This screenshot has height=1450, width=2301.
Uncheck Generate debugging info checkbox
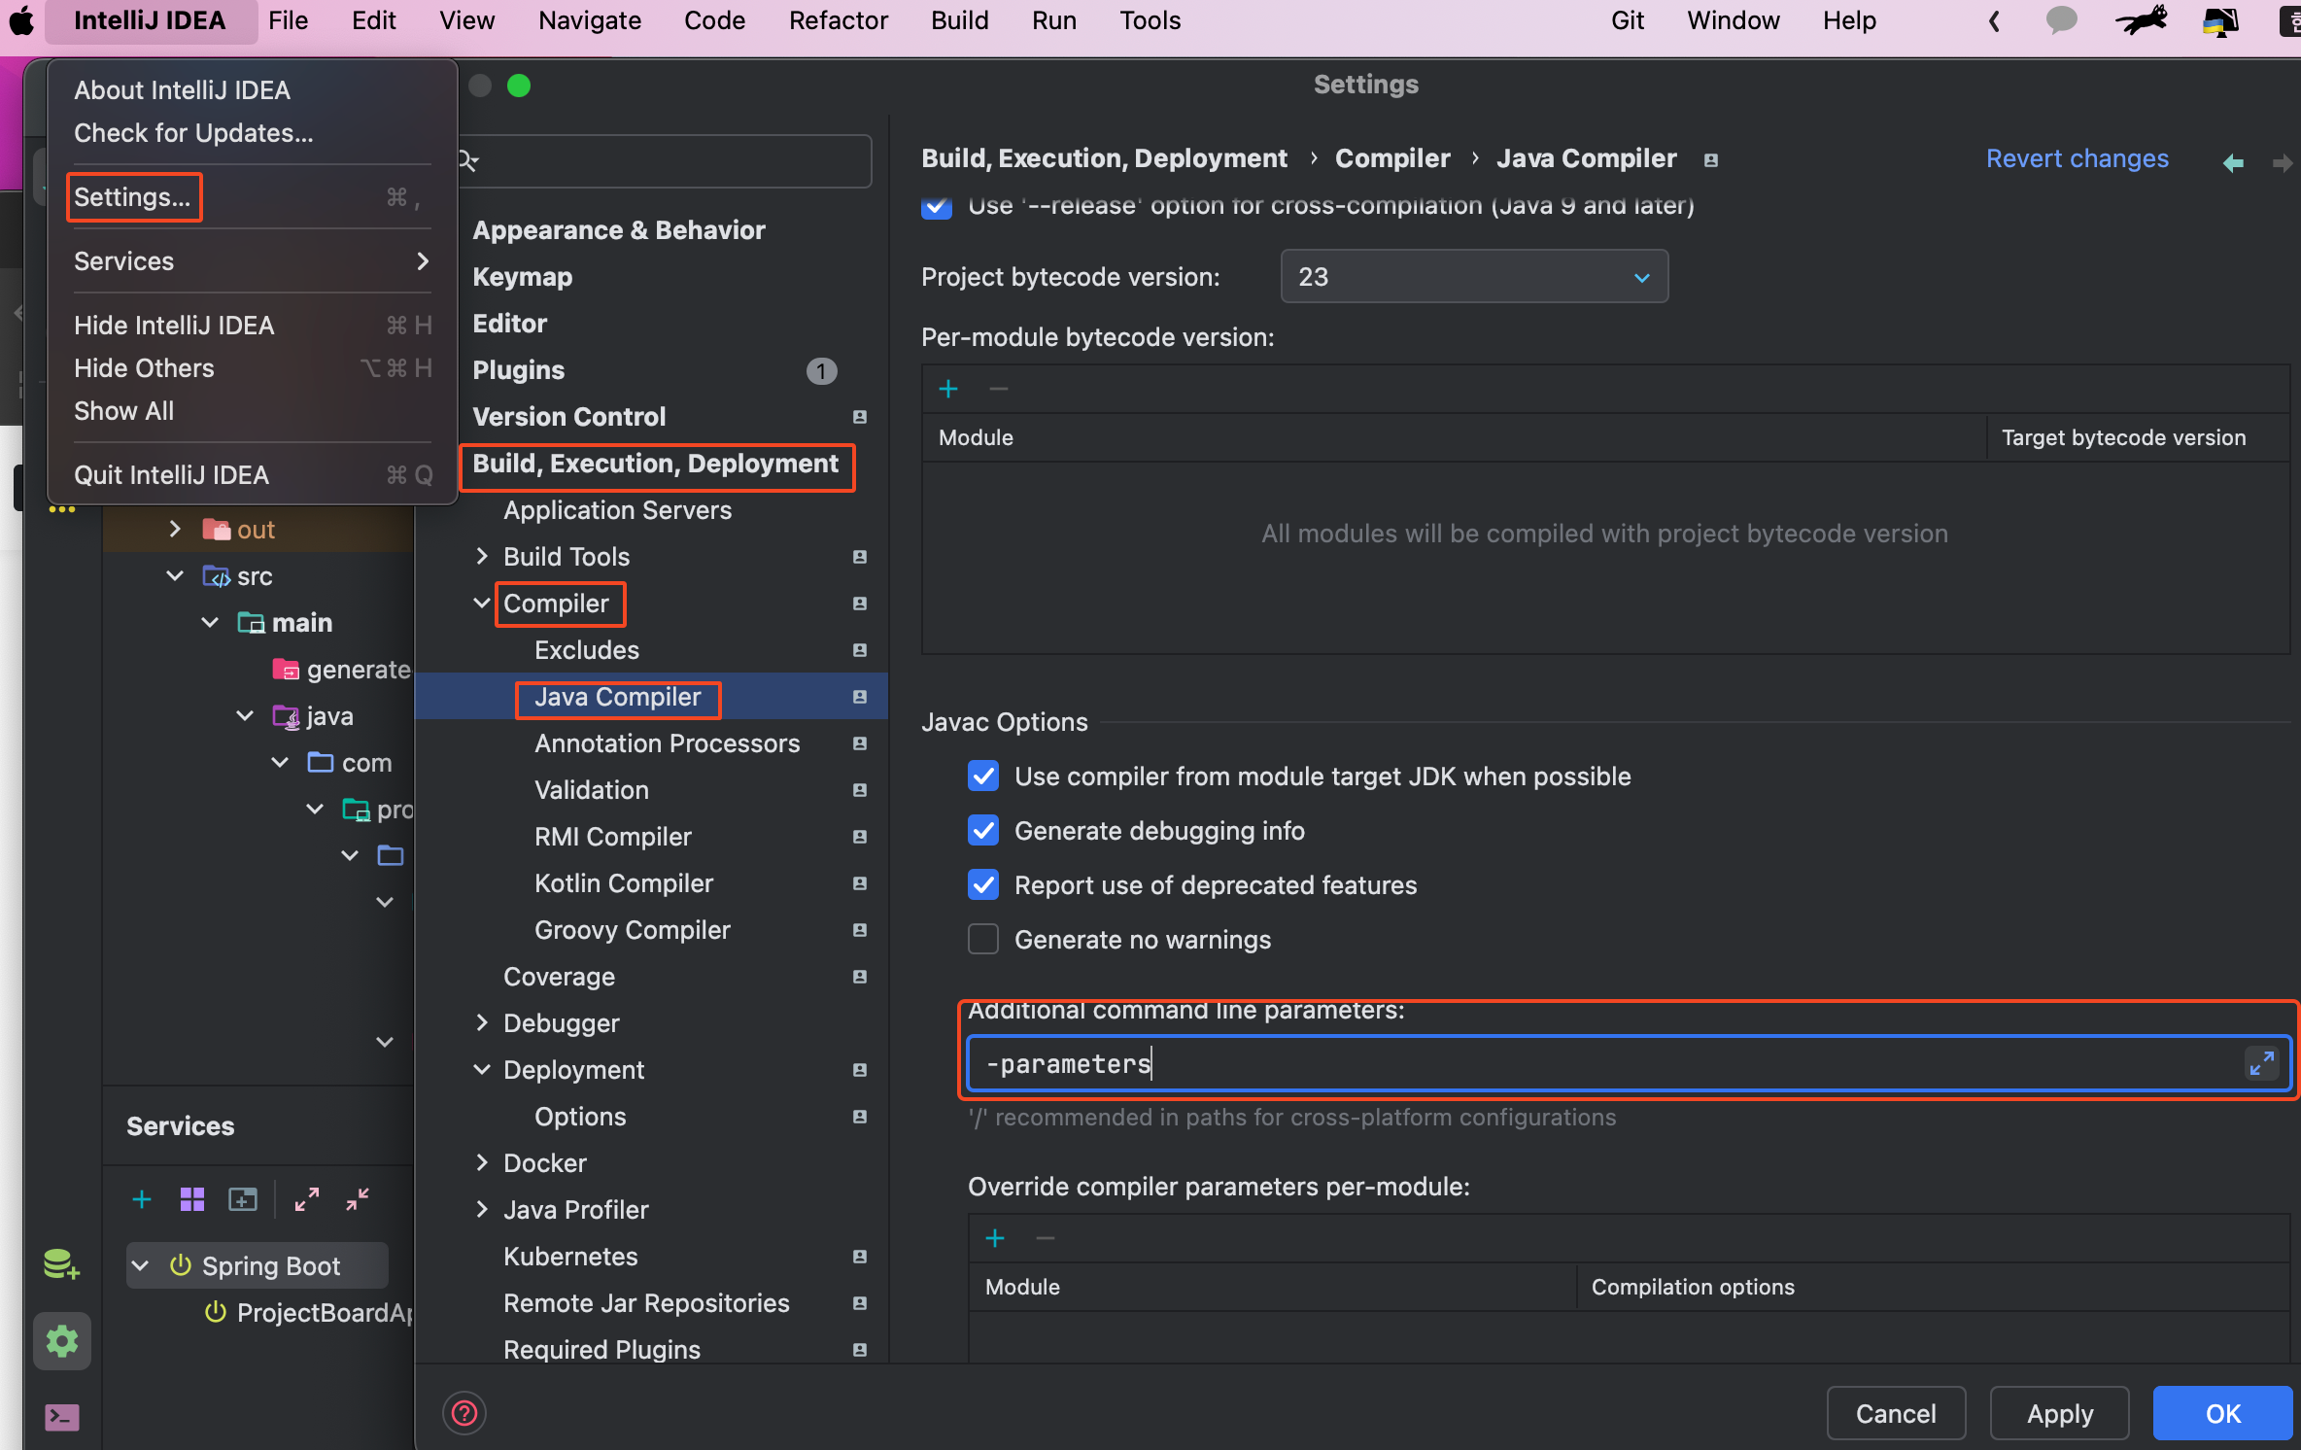point(983,830)
